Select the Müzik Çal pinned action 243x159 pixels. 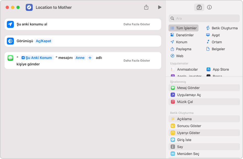[185, 102]
